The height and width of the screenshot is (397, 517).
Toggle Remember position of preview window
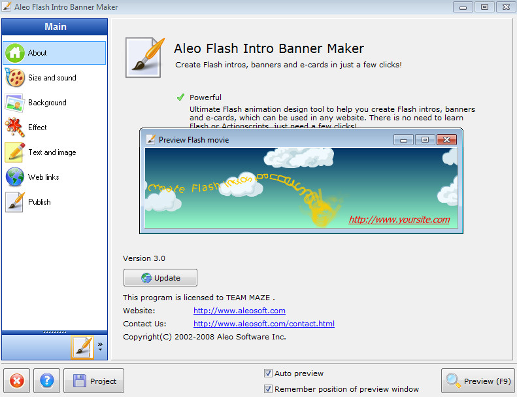268,389
